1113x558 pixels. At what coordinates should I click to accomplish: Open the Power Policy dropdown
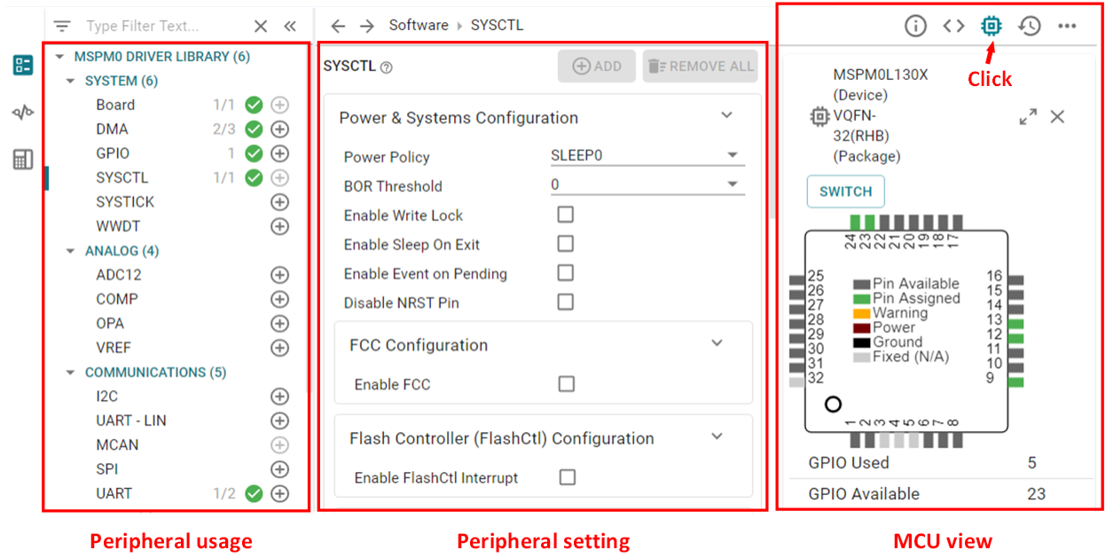coord(647,156)
